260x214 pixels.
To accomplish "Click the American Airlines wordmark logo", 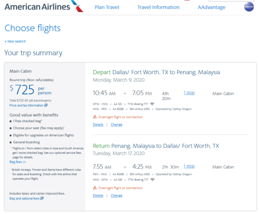I will [37, 7].
